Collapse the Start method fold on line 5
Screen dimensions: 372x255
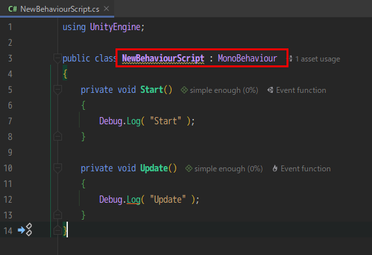click(57, 90)
